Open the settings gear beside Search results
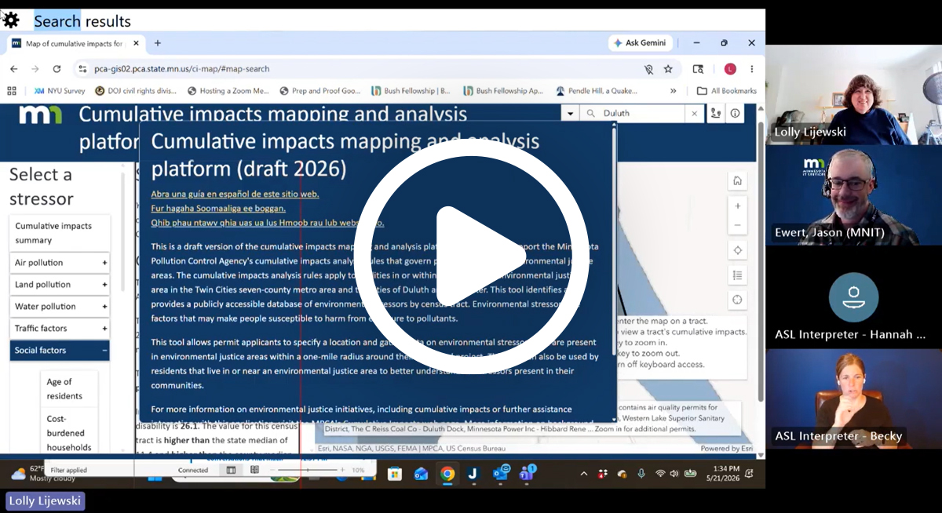Viewport: 942px width, 513px height. pos(11,20)
